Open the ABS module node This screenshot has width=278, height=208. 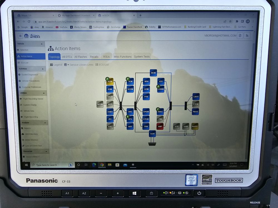130,126
